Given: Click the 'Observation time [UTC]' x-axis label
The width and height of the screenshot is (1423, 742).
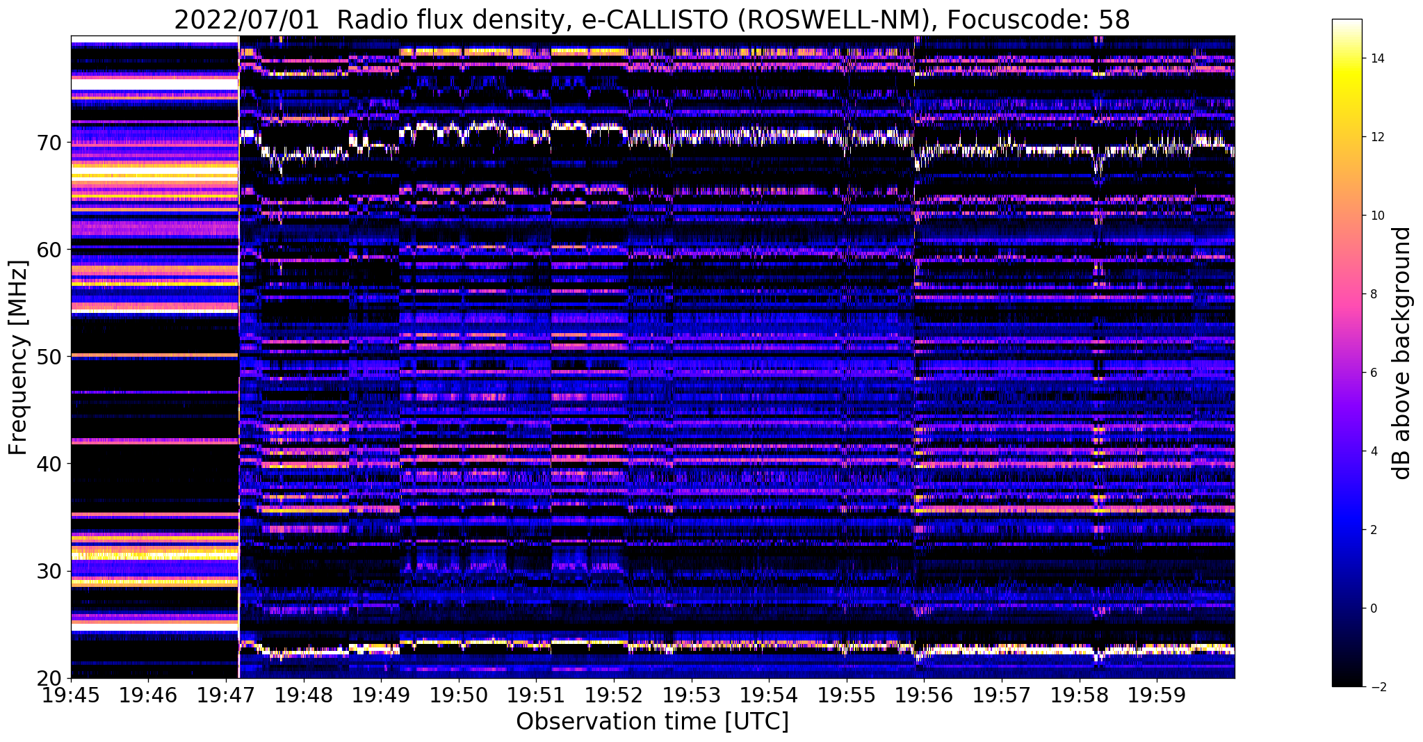Looking at the screenshot, I should point(652,722).
